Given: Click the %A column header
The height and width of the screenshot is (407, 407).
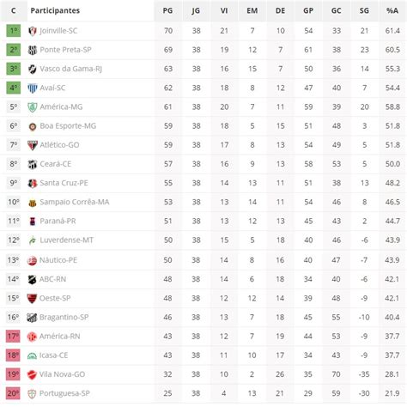Looking at the screenshot, I should click(x=392, y=10).
